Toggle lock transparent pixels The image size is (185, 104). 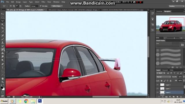pyautogui.click(x=162, y=81)
